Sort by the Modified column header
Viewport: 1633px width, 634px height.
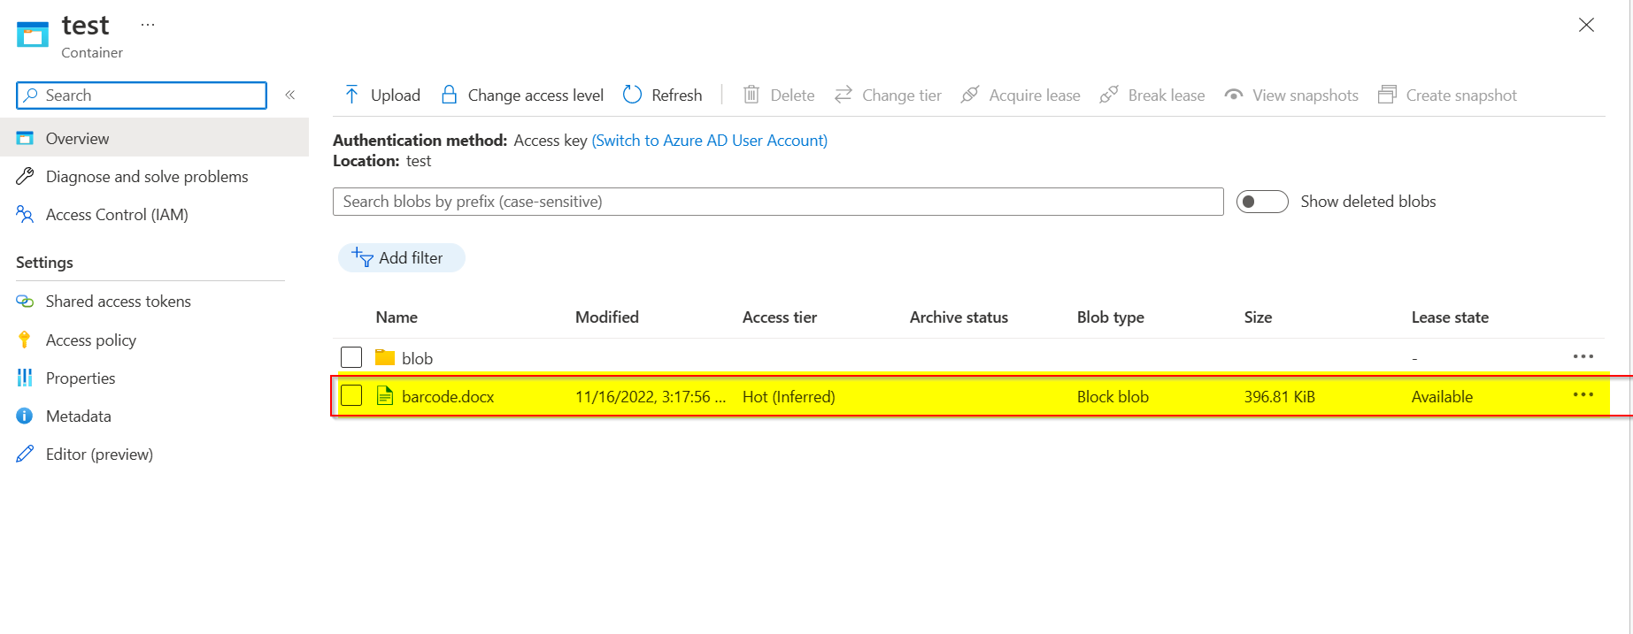607,317
